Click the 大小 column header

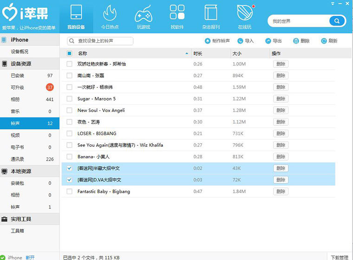(250, 53)
